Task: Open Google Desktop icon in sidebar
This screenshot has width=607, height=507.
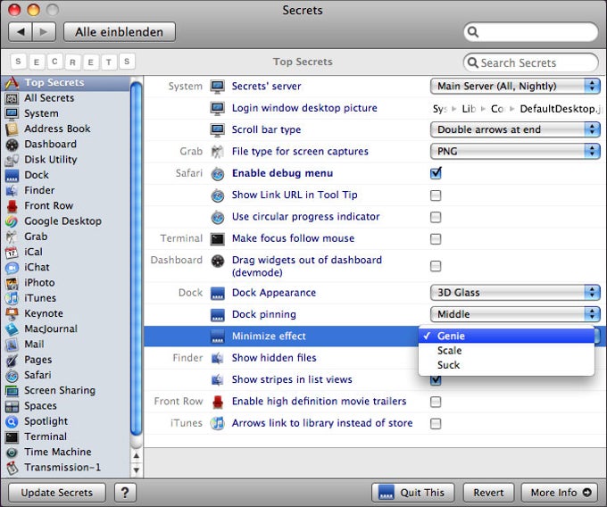Action: 12,221
